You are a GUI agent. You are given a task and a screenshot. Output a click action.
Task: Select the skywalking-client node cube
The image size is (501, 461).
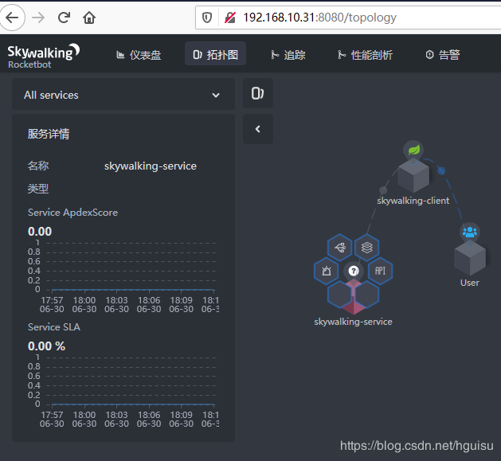point(413,175)
